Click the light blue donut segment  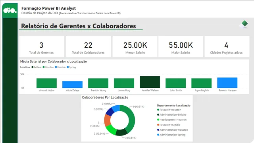click(x=116, y=108)
